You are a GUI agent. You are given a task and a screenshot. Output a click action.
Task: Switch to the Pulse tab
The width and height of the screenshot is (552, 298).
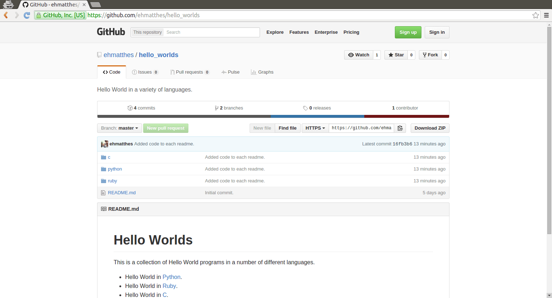point(231,72)
